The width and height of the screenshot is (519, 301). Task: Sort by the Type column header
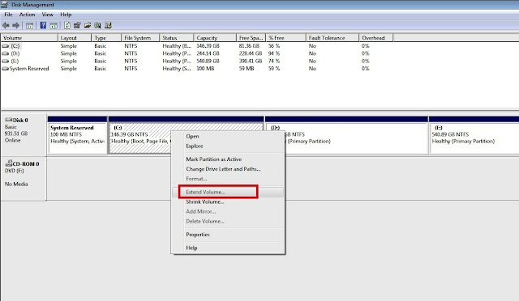pos(106,38)
